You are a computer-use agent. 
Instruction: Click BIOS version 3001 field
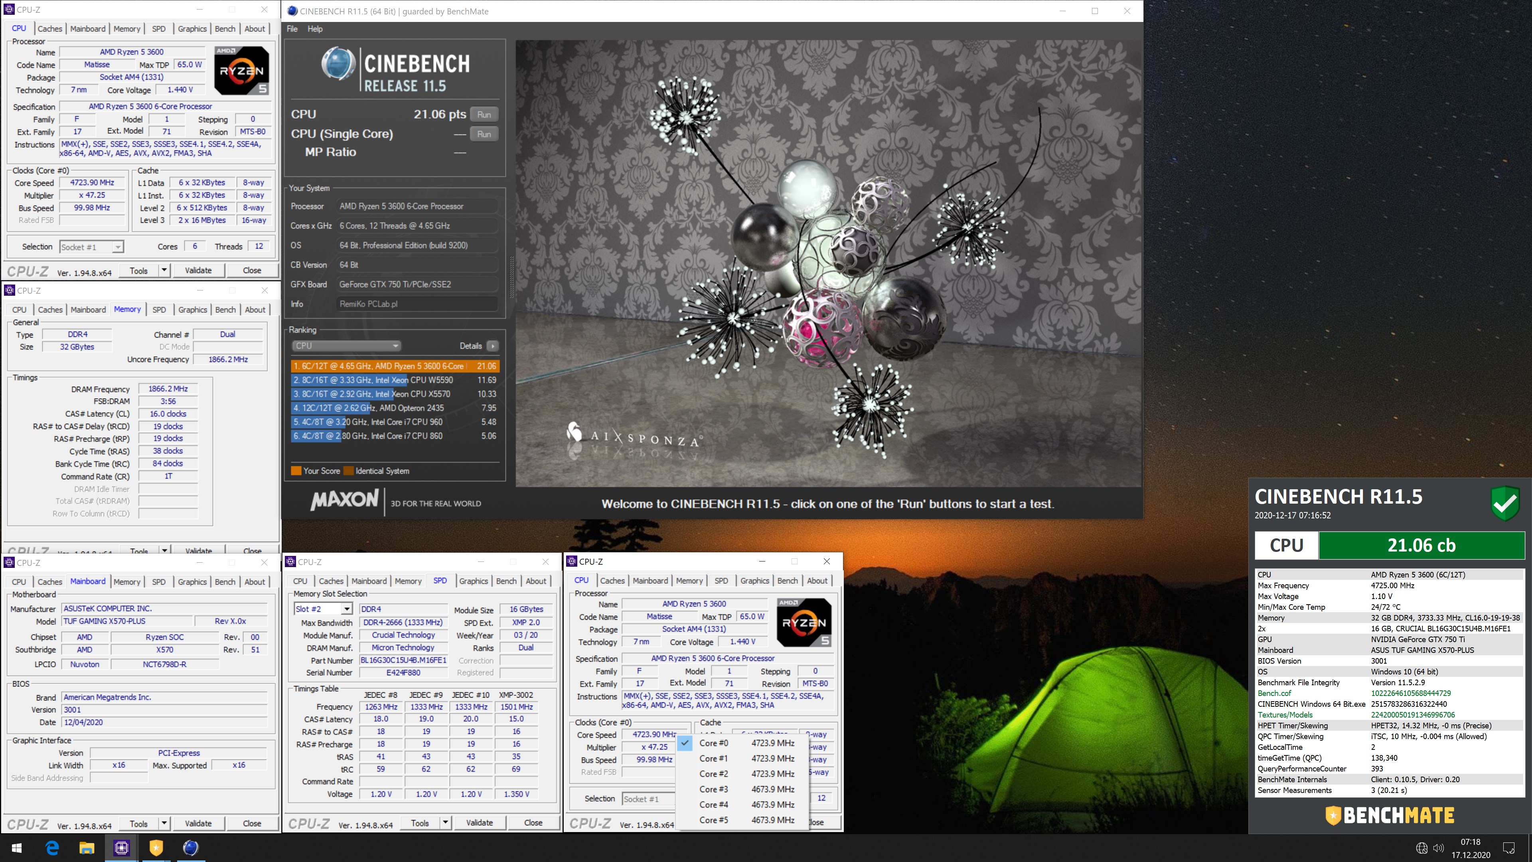(165, 710)
